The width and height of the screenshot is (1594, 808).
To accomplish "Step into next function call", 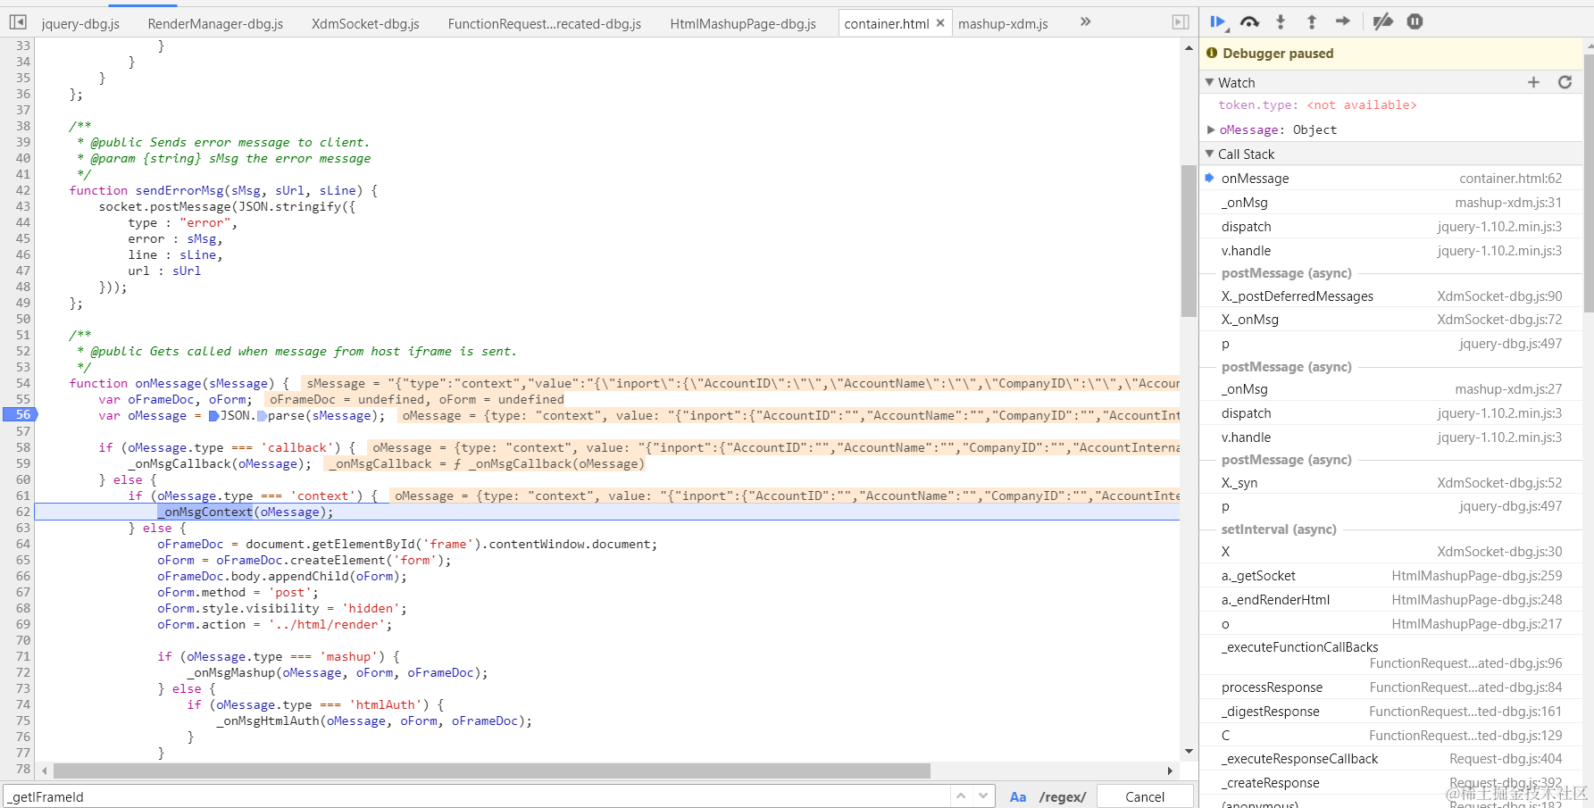I will pyautogui.click(x=1281, y=21).
